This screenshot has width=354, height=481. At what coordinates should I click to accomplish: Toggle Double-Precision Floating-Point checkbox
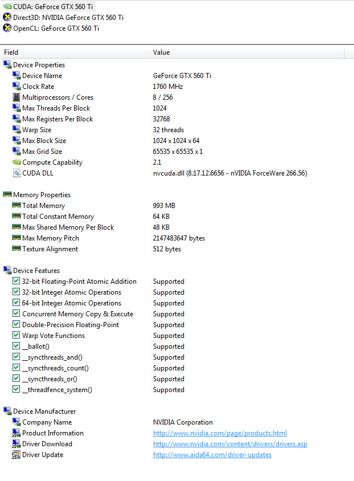pos(17,324)
